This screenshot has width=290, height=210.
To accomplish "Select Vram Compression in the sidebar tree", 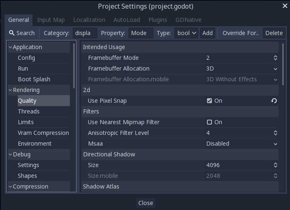I will (x=43, y=133).
